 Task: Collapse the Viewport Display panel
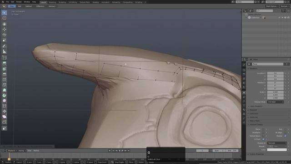[x=256, y=124]
